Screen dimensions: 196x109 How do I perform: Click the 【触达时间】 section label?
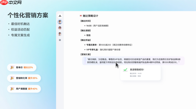86,21
